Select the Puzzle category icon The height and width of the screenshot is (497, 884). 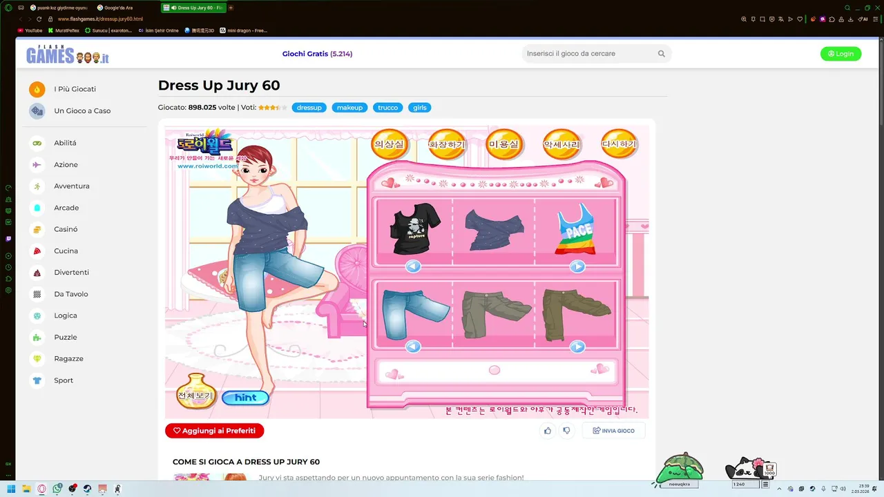[37, 337]
